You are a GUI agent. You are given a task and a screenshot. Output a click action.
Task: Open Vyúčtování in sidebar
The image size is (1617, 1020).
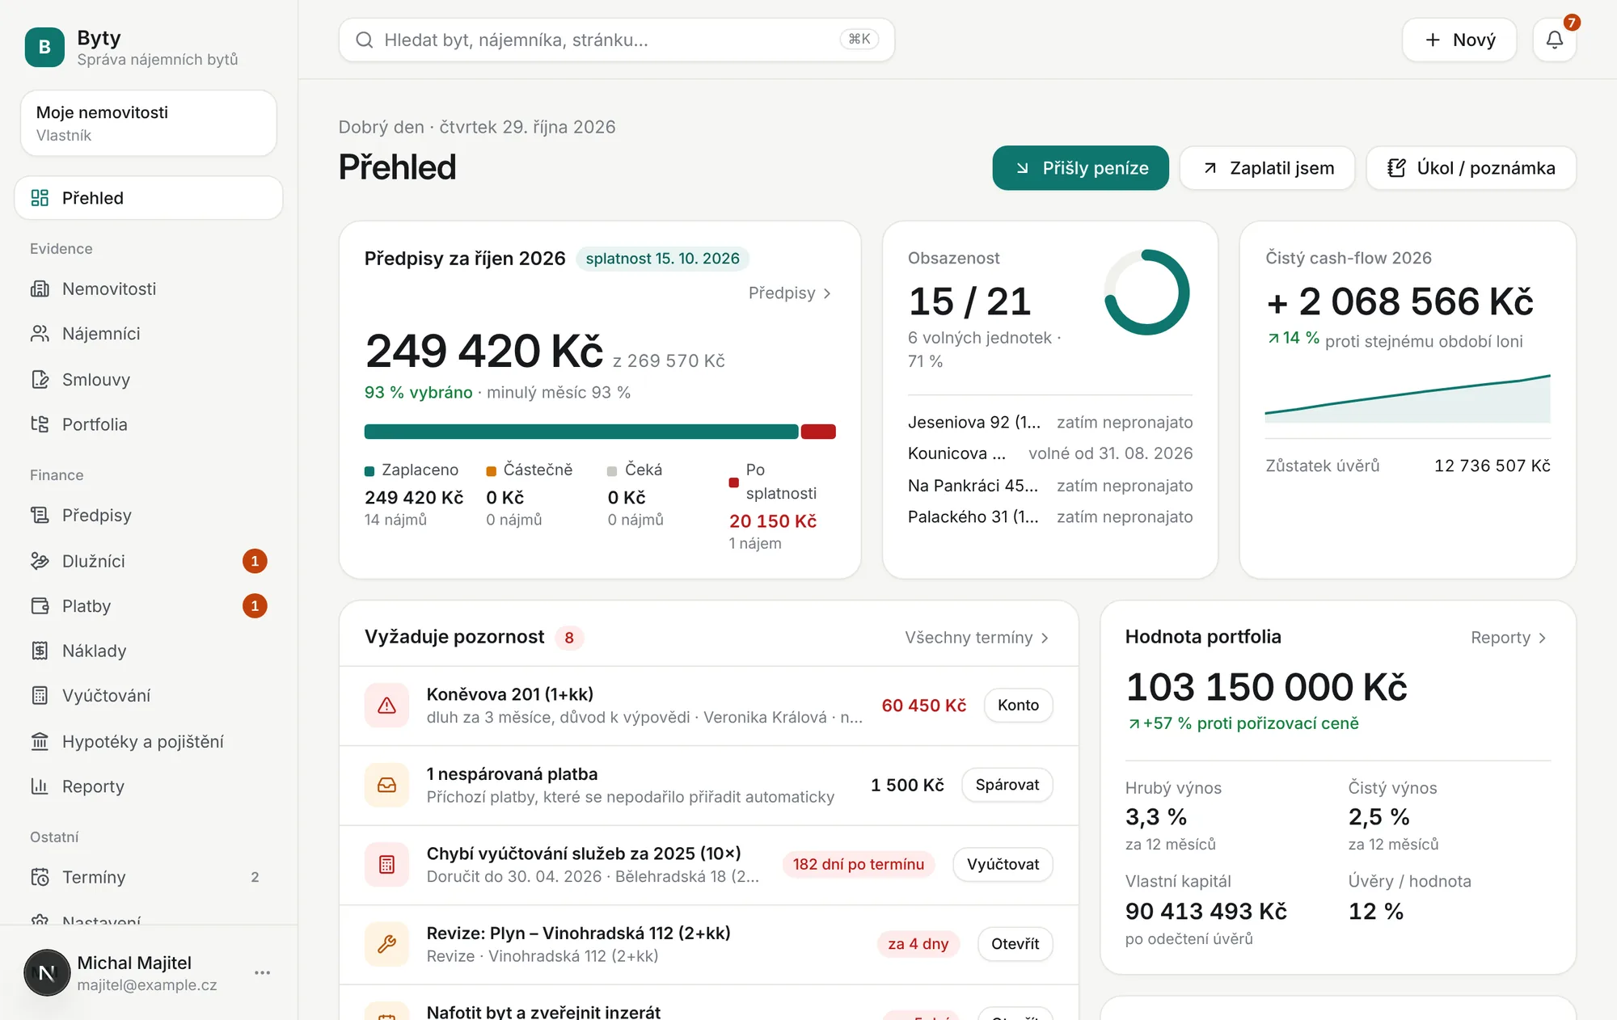click(x=148, y=696)
